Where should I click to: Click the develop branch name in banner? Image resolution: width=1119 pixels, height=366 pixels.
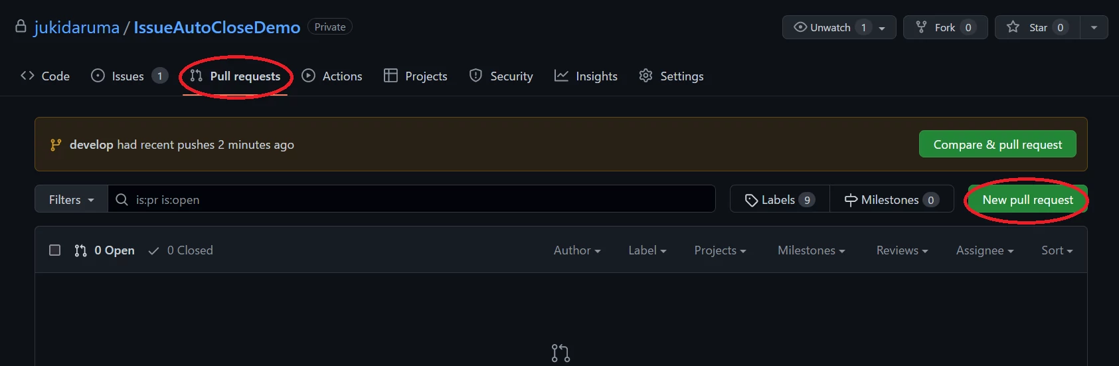pyautogui.click(x=91, y=144)
